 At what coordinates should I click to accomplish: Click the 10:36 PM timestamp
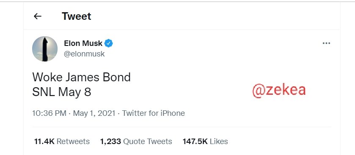50,113
